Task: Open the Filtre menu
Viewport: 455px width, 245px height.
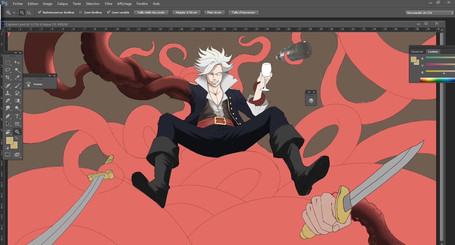Action: [x=108, y=4]
